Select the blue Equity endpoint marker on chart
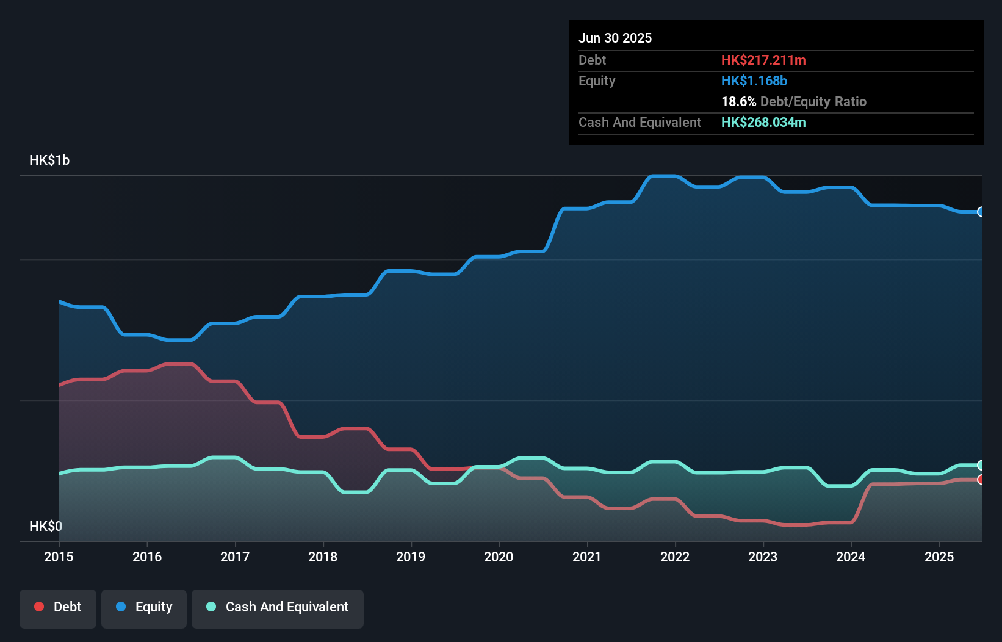This screenshot has width=1002, height=642. 981,212
